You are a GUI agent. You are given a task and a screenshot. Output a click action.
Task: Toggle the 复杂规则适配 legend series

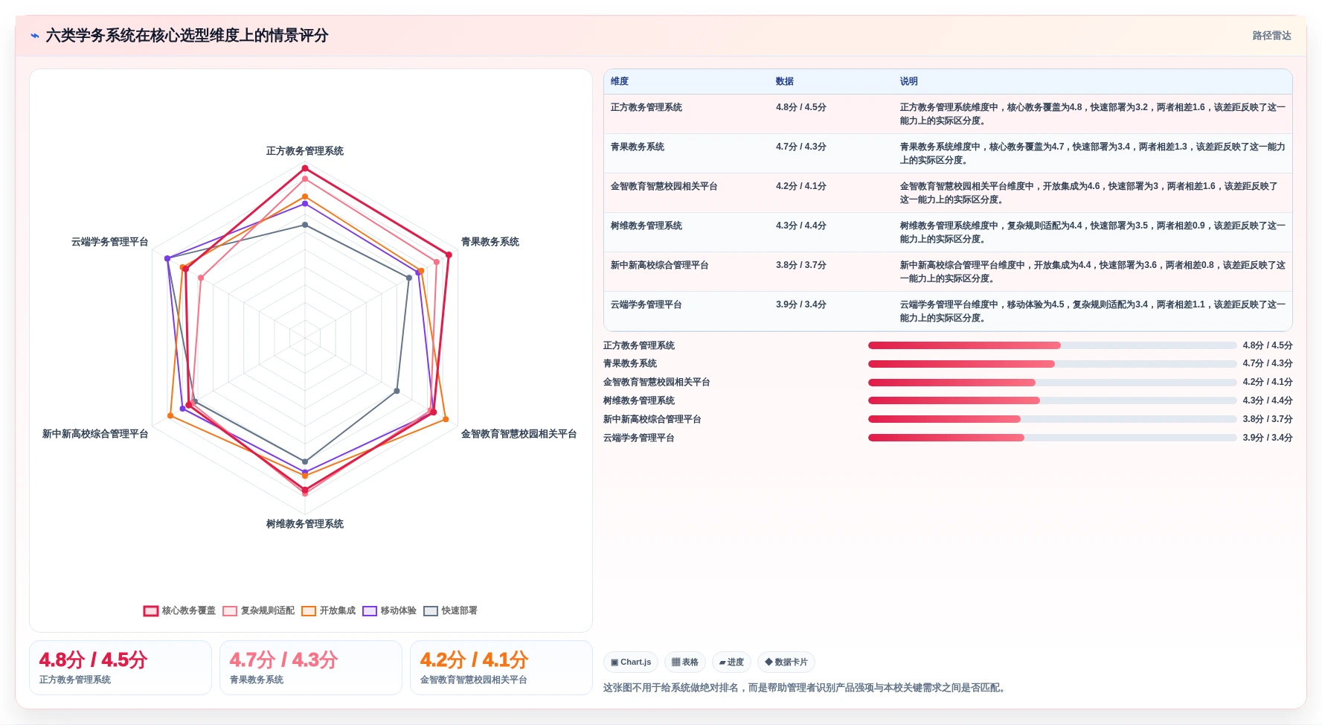(x=259, y=610)
